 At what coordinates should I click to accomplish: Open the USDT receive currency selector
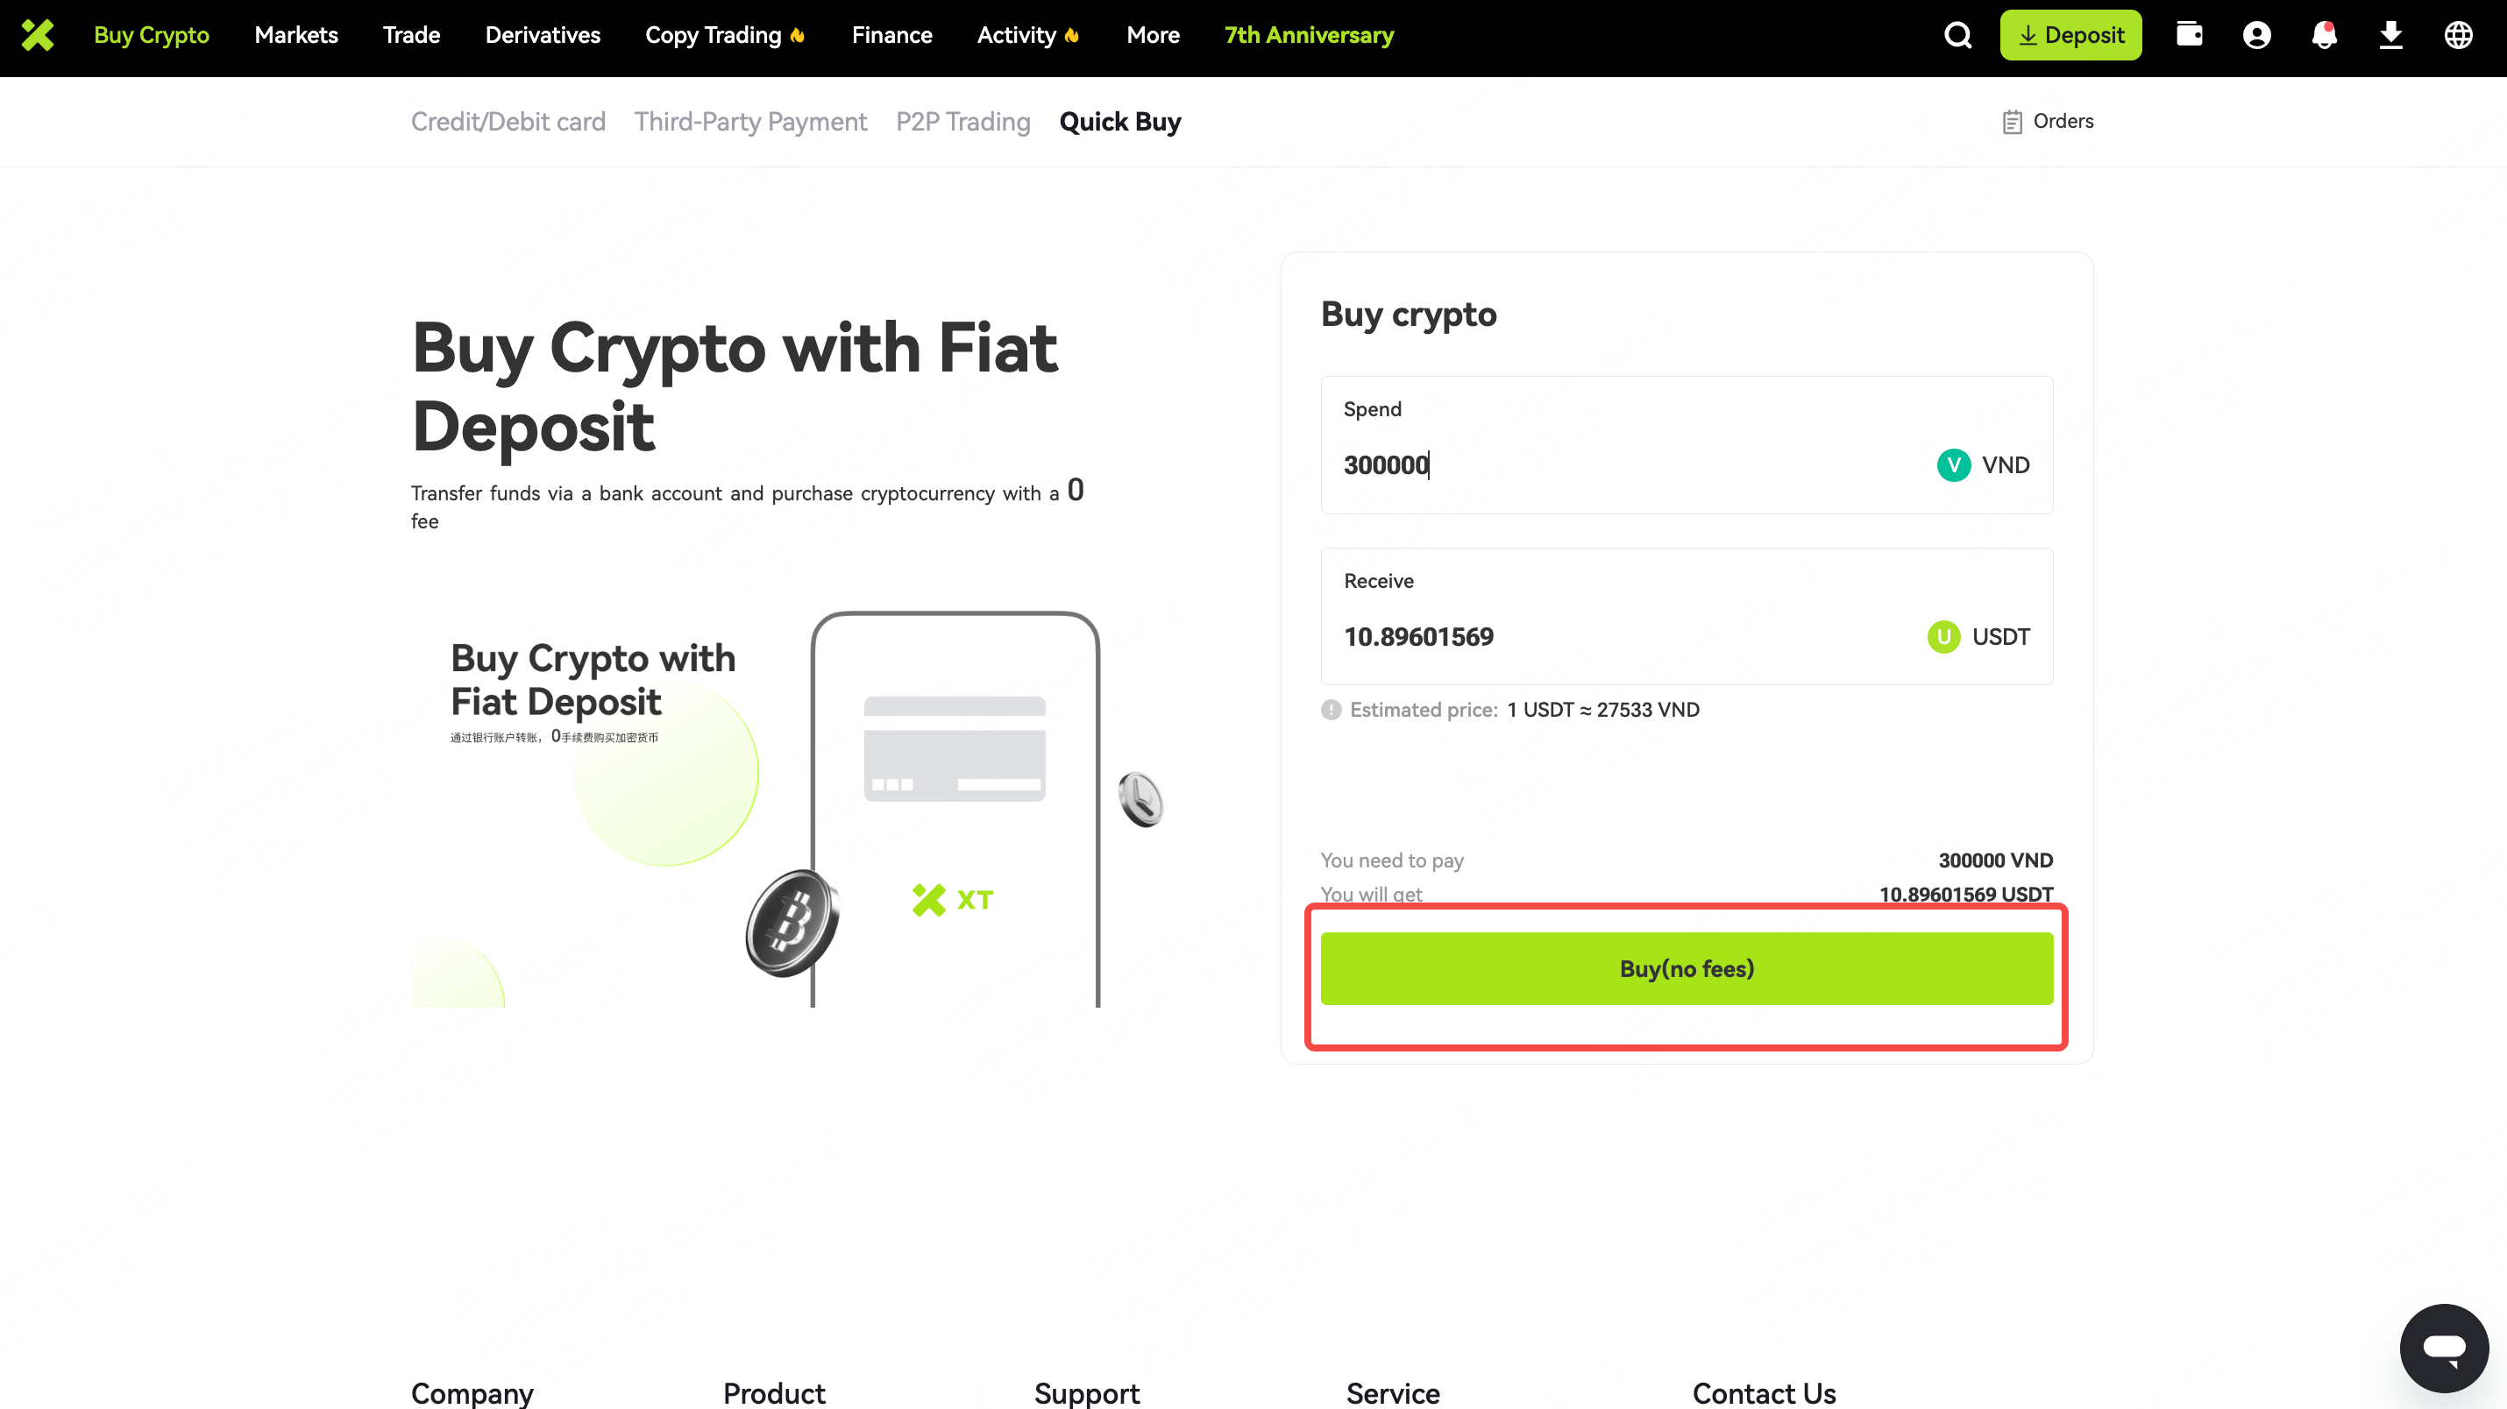(x=1978, y=637)
